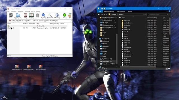The width and height of the screenshot is (179, 100).
Task: Sort WinRAR list by CRC32 column
Action: coord(62,24)
